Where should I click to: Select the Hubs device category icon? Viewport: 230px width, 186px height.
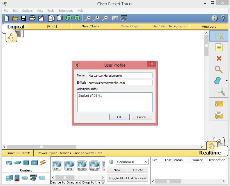(x=26, y=163)
